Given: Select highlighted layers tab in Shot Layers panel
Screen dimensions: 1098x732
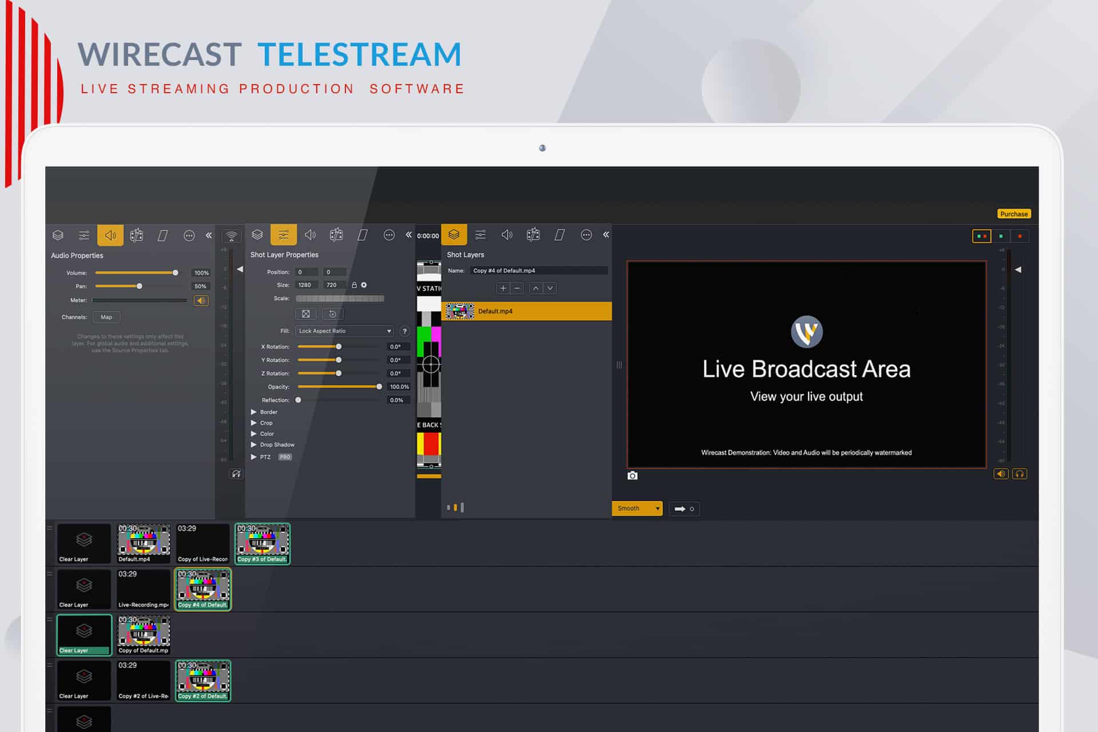Looking at the screenshot, I should (454, 234).
